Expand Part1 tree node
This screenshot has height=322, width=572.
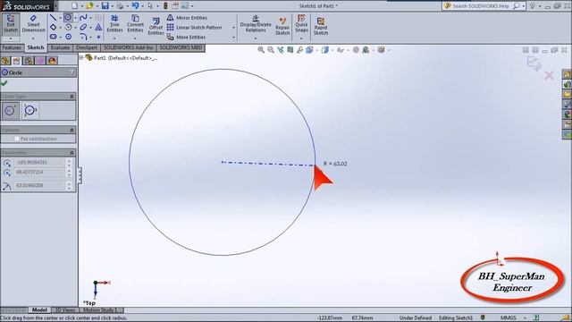pos(81,57)
